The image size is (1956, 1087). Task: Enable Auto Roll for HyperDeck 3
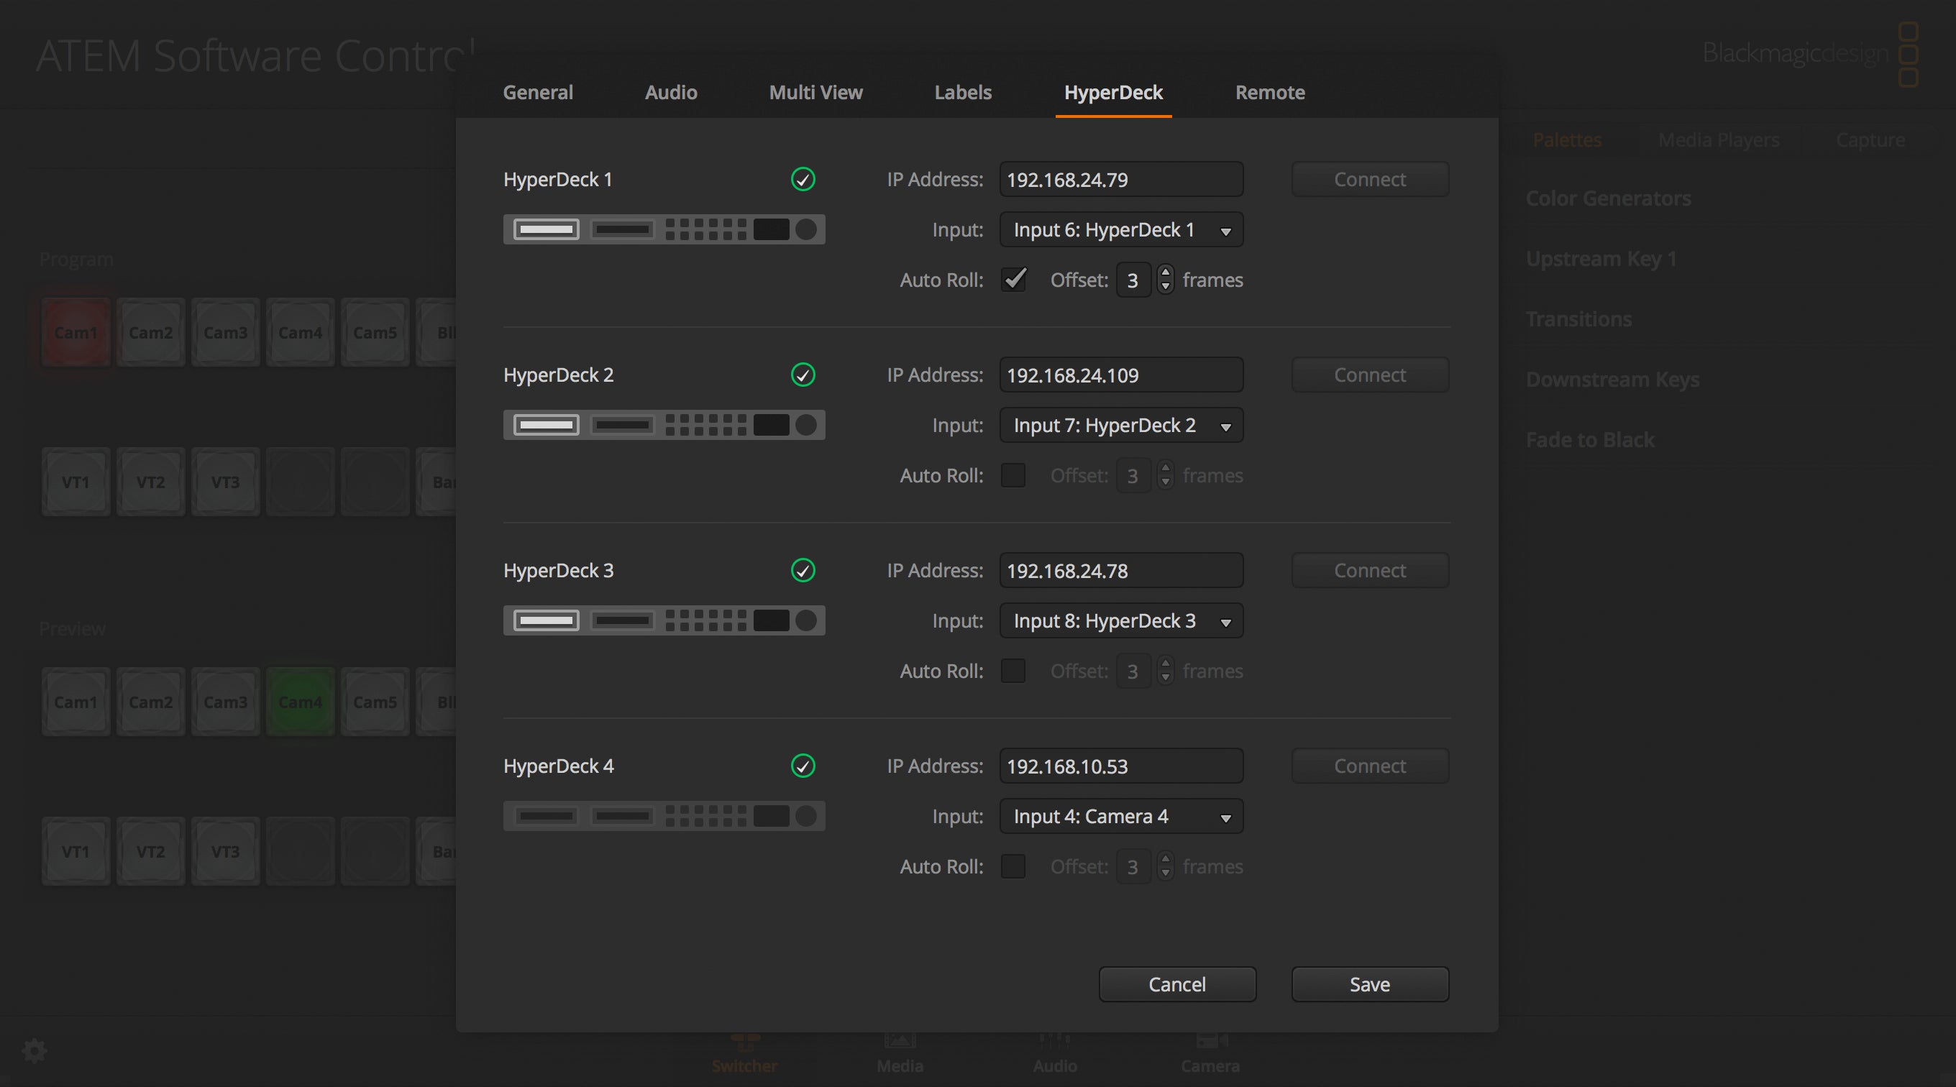click(1014, 670)
